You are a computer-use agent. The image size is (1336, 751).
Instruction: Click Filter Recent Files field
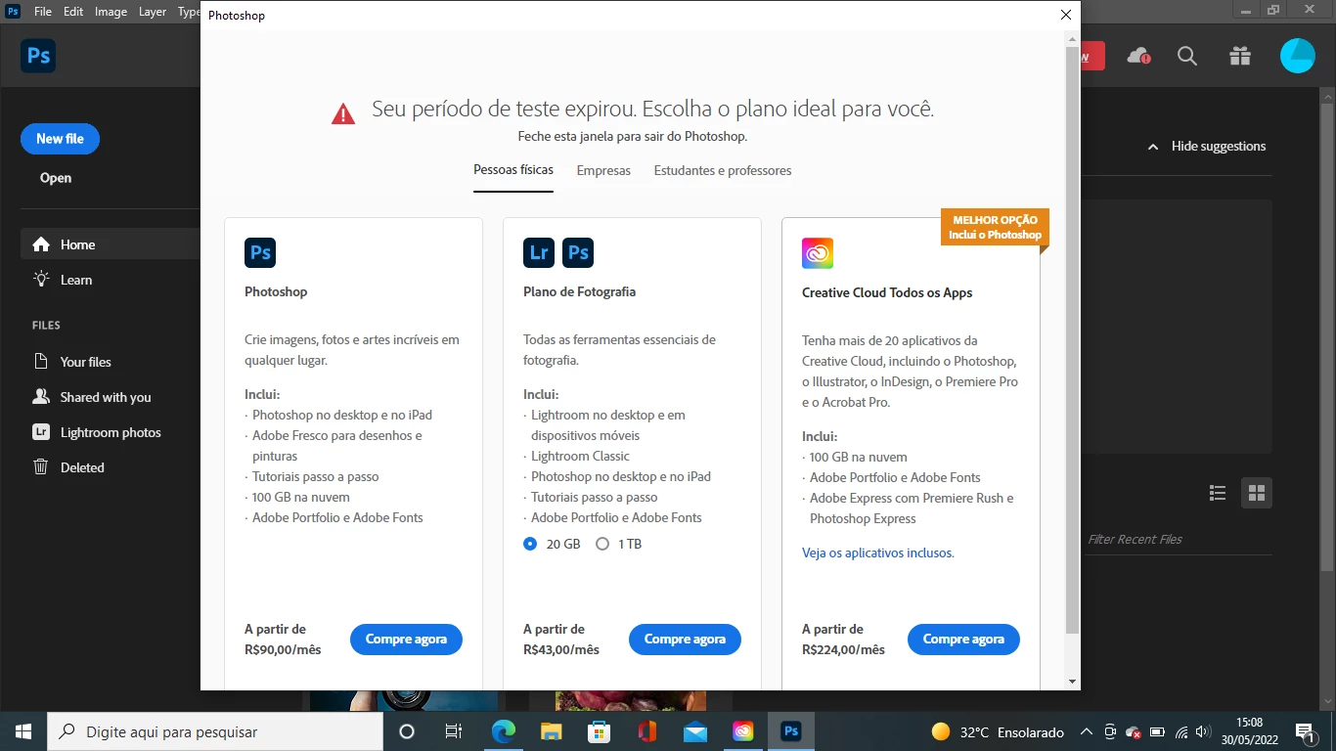pyautogui.click(x=1178, y=539)
